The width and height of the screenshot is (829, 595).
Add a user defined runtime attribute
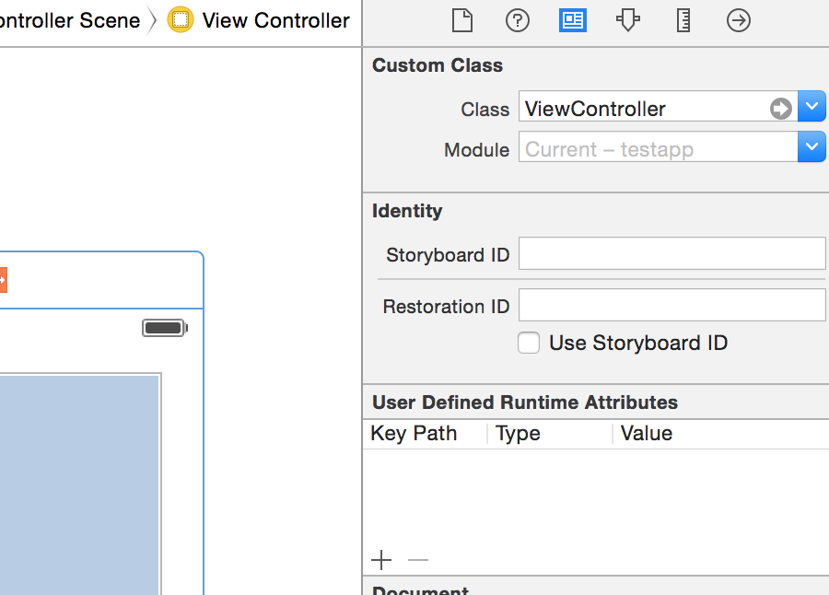[x=381, y=560]
